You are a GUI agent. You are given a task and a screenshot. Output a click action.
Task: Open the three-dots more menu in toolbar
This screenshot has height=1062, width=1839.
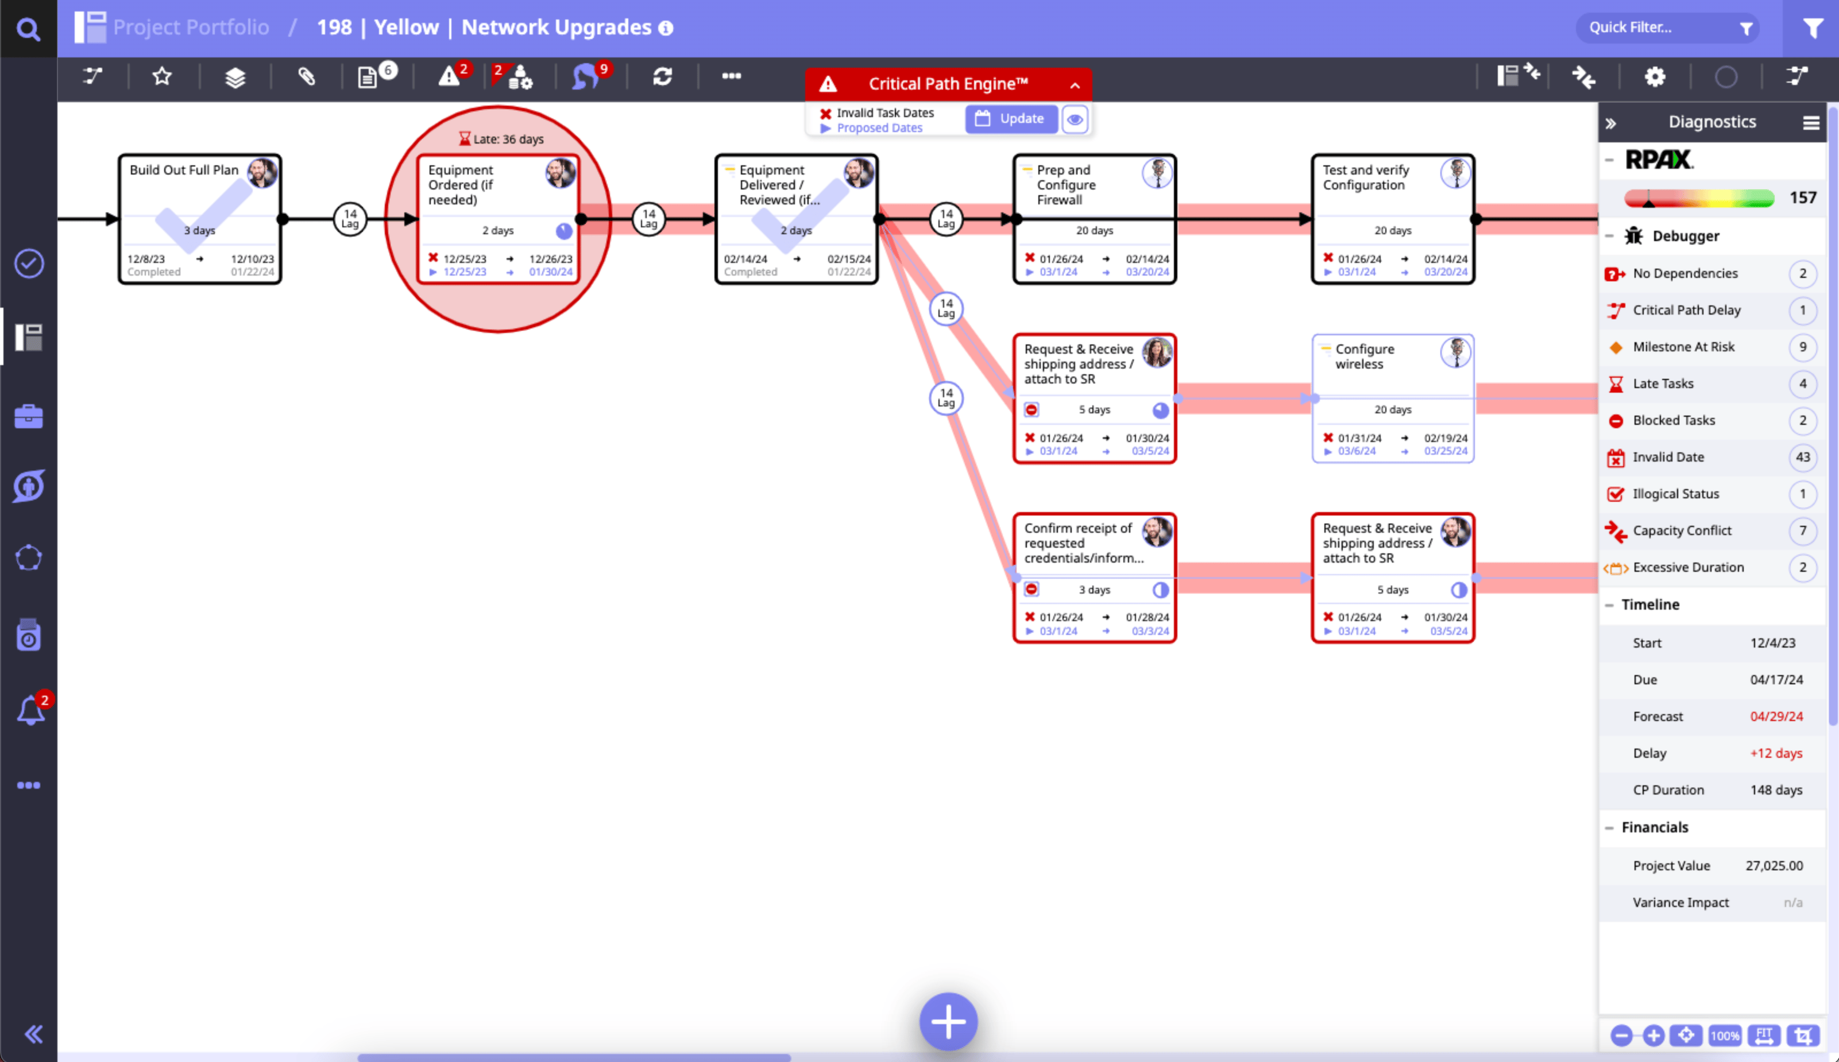(x=731, y=76)
